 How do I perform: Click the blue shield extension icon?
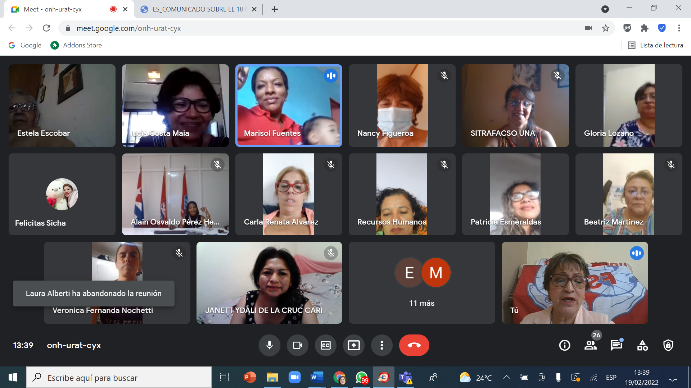pyautogui.click(x=662, y=28)
